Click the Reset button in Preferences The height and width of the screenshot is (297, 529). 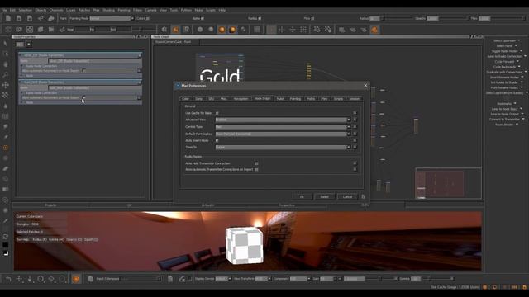click(324, 196)
